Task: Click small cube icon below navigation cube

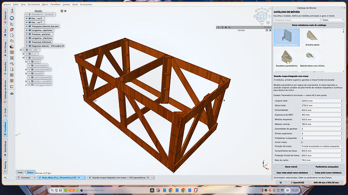Action: tap(268, 23)
